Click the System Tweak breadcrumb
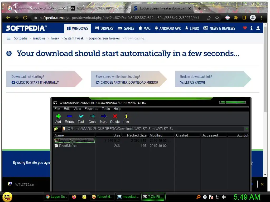Image resolution: width=270 pixels, height=202 pixels. (74, 38)
